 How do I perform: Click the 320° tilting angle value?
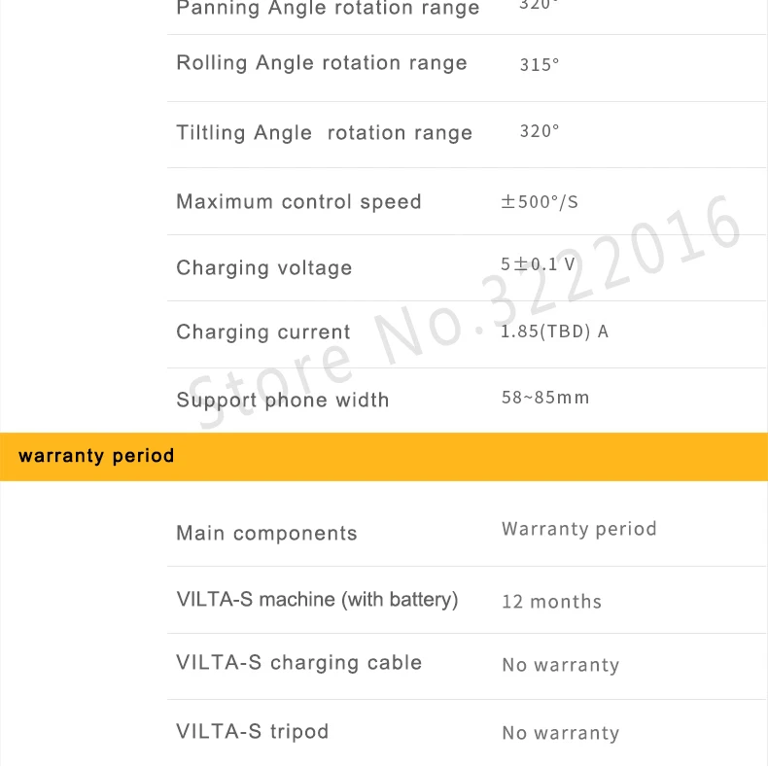click(540, 131)
